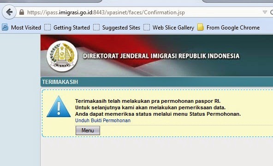The width and height of the screenshot is (273, 166).
Task: Click the line mentioning menu Status Permohonan
Action: coord(158,114)
